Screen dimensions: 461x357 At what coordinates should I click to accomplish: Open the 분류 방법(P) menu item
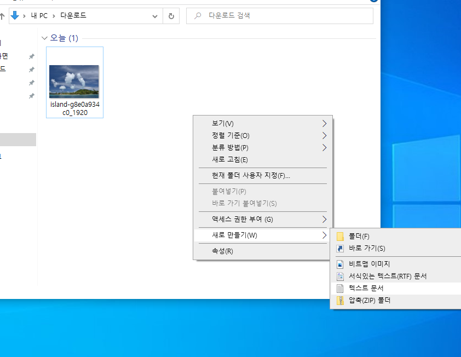pos(262,148)
